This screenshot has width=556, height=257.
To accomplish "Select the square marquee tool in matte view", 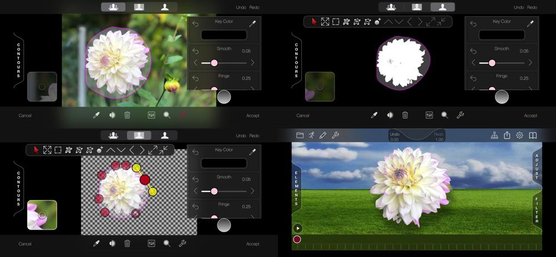I will pyautogui.click(x=335, y=22).
